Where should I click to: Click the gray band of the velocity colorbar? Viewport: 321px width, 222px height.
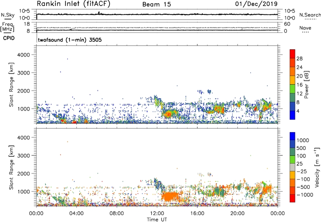pyautogui.click(x=293, y=167)
